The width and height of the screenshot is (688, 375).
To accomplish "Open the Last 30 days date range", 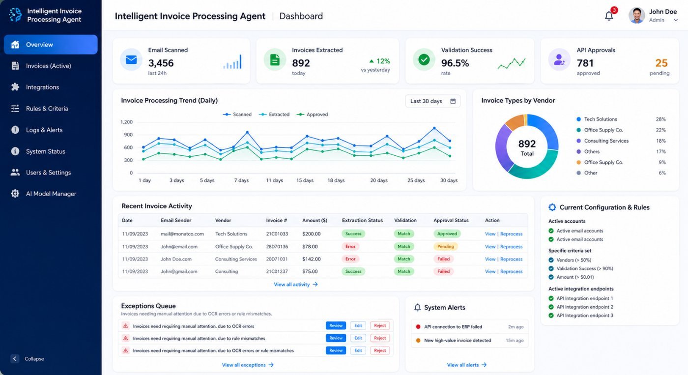I will [432, 101].
